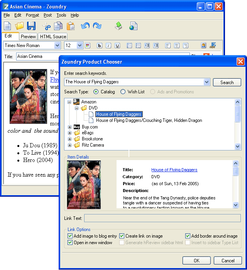Switch to the Preview tab

tap(28, 37)
